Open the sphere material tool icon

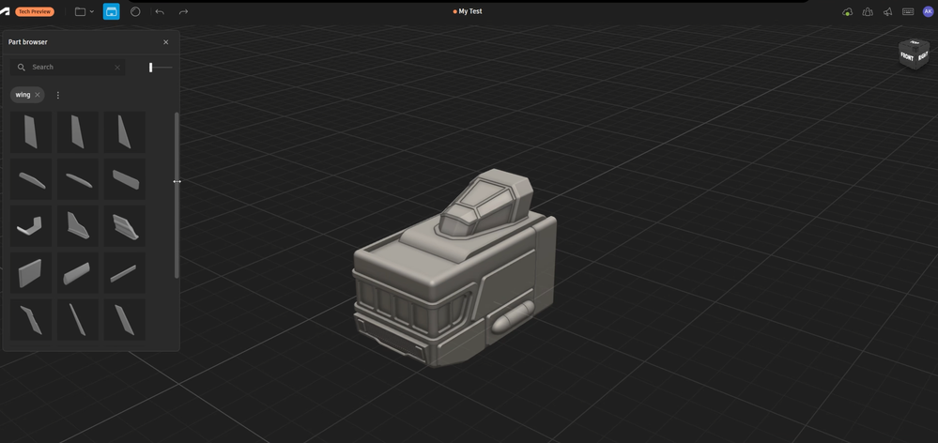(135, 11)
